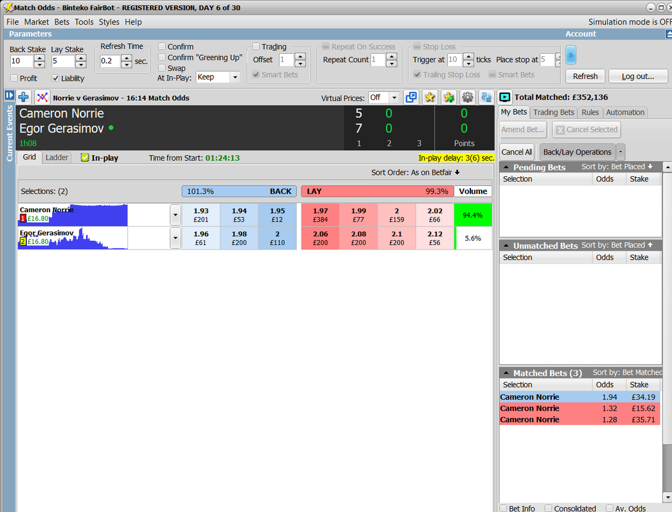Select matched bet Cameron Norrie at 1.32

(x=580, y=408)
